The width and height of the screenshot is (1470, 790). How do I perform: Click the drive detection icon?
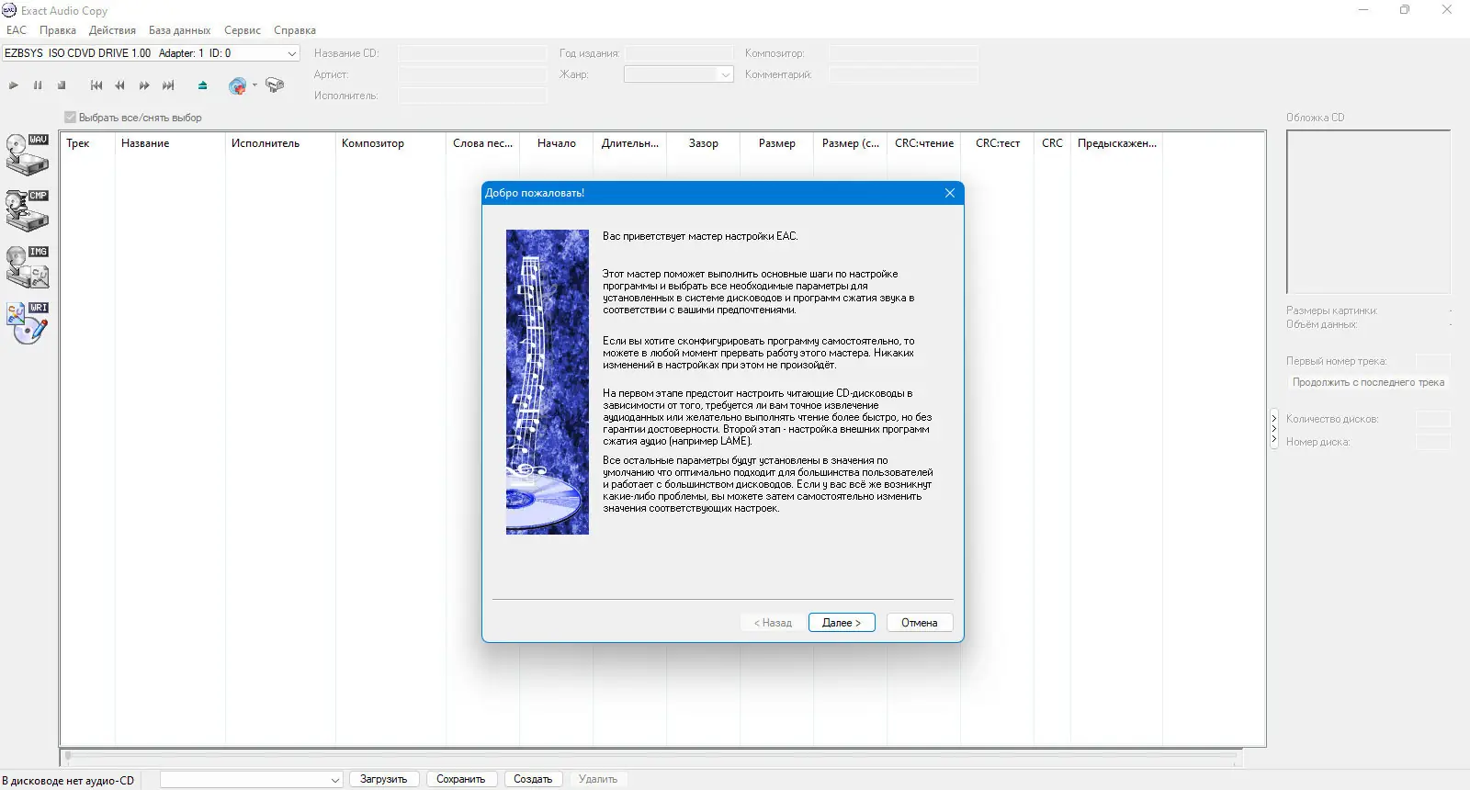pyautogui.click(x=275, y=85)
